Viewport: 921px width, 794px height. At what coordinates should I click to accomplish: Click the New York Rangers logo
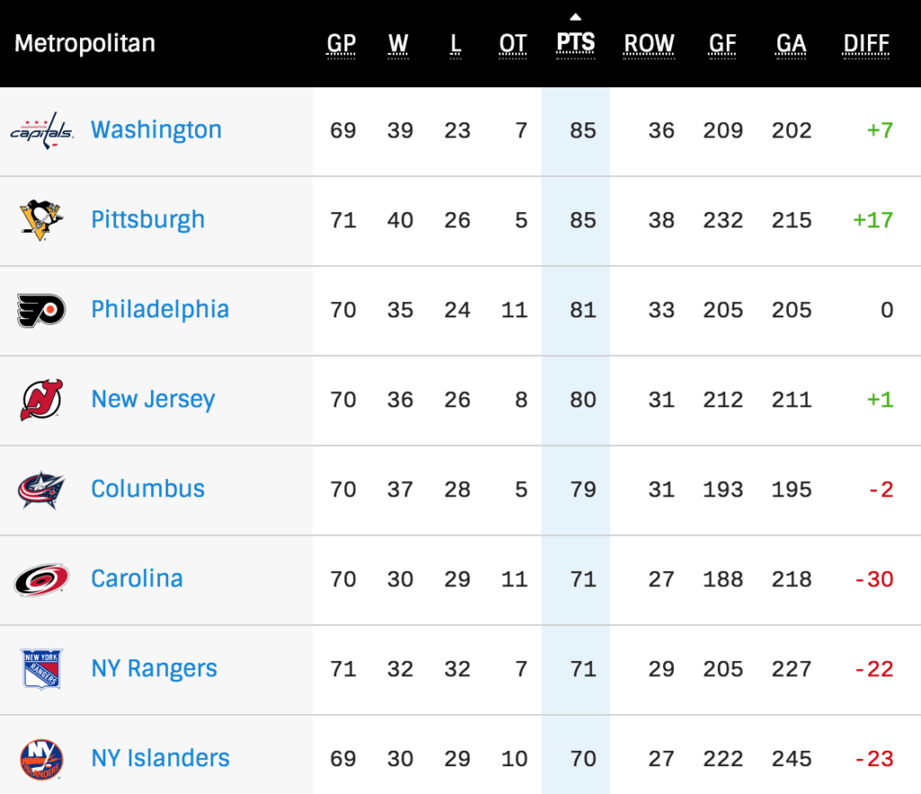pos(41,670)
